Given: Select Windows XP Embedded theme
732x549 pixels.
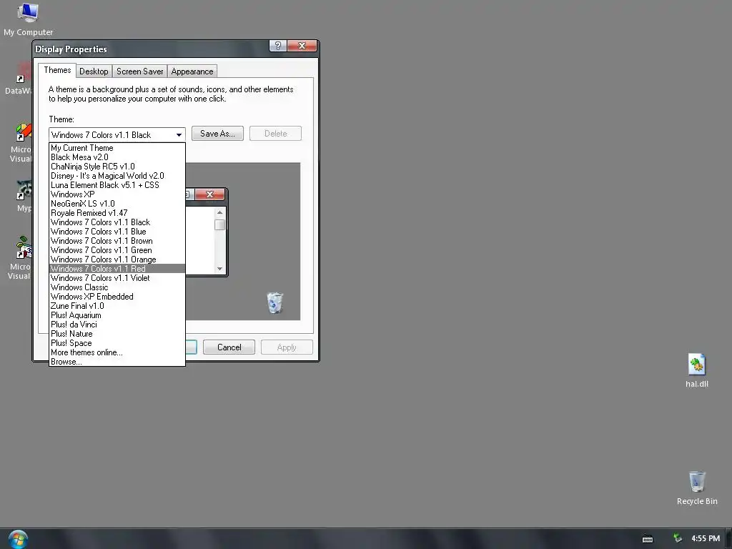Looking at the screenshot, I should coord(117,297).
